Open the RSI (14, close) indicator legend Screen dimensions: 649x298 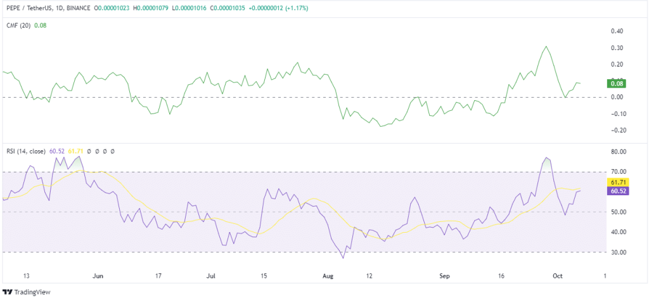(25, 152)
